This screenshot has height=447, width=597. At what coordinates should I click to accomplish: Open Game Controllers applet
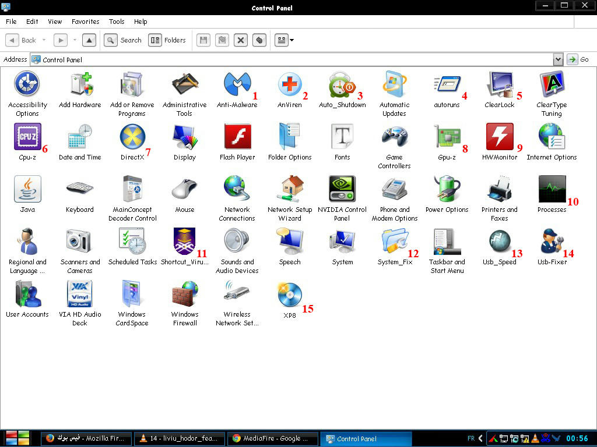[395, 136]
